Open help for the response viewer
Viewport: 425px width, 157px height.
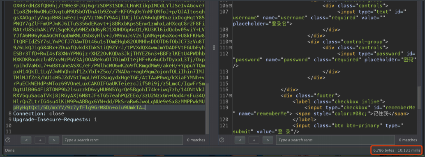(x=222, y=140)
